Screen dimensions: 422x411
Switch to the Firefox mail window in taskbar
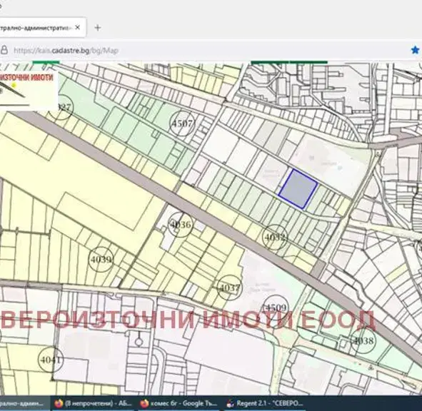tap(93, 403)
